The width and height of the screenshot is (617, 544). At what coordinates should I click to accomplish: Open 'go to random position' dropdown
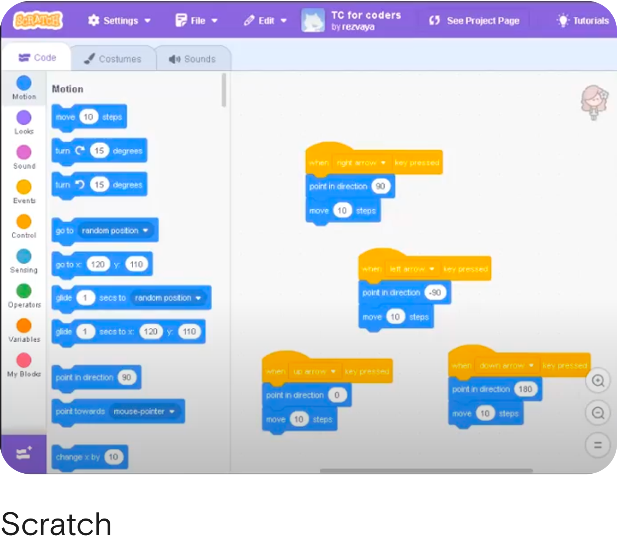pos(115,230)
